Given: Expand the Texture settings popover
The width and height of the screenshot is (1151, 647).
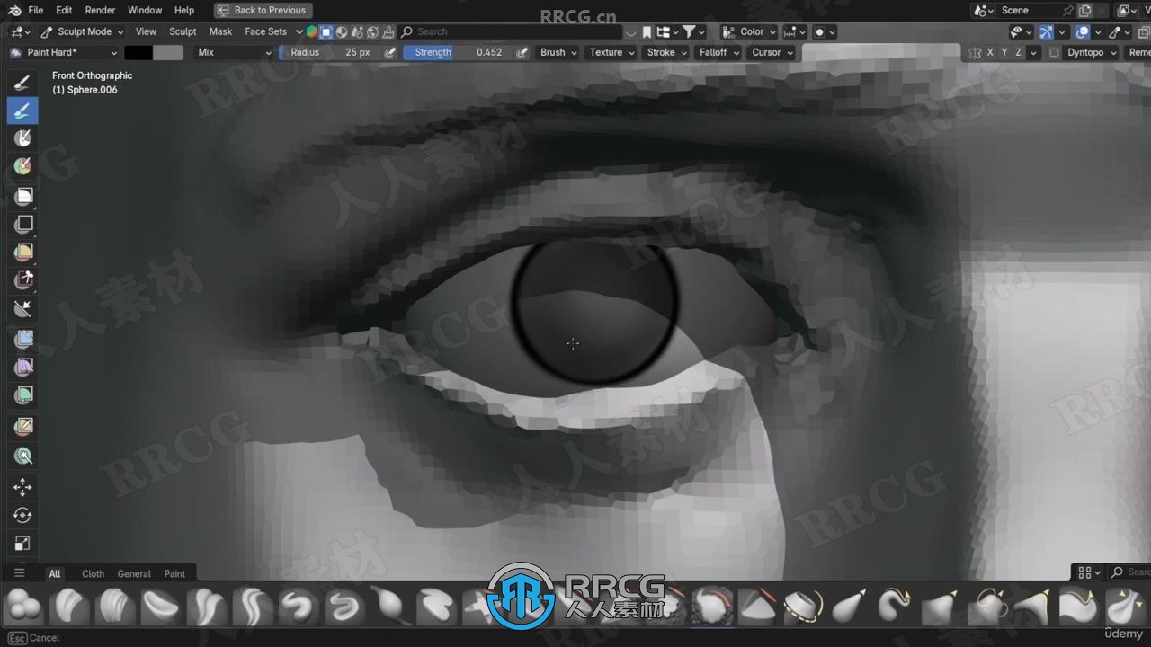Looking at the screenshot, I should [x=611, y=52].
